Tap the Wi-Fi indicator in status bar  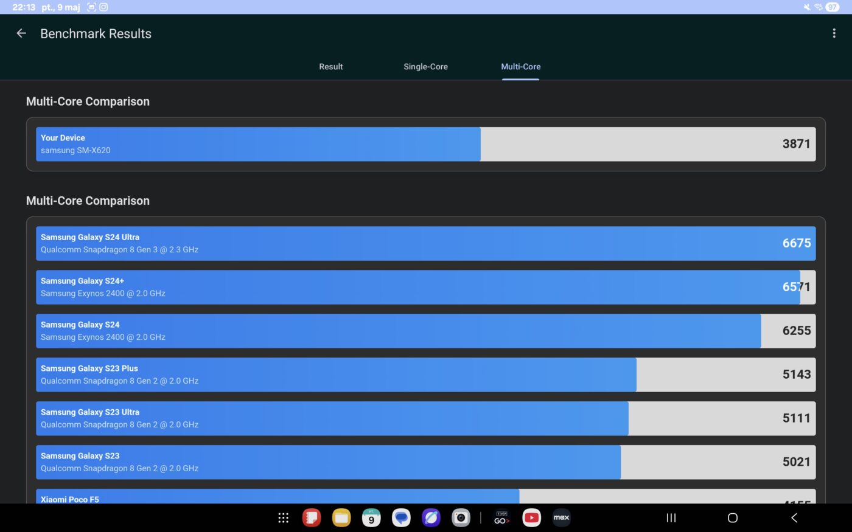click(818, 7)
